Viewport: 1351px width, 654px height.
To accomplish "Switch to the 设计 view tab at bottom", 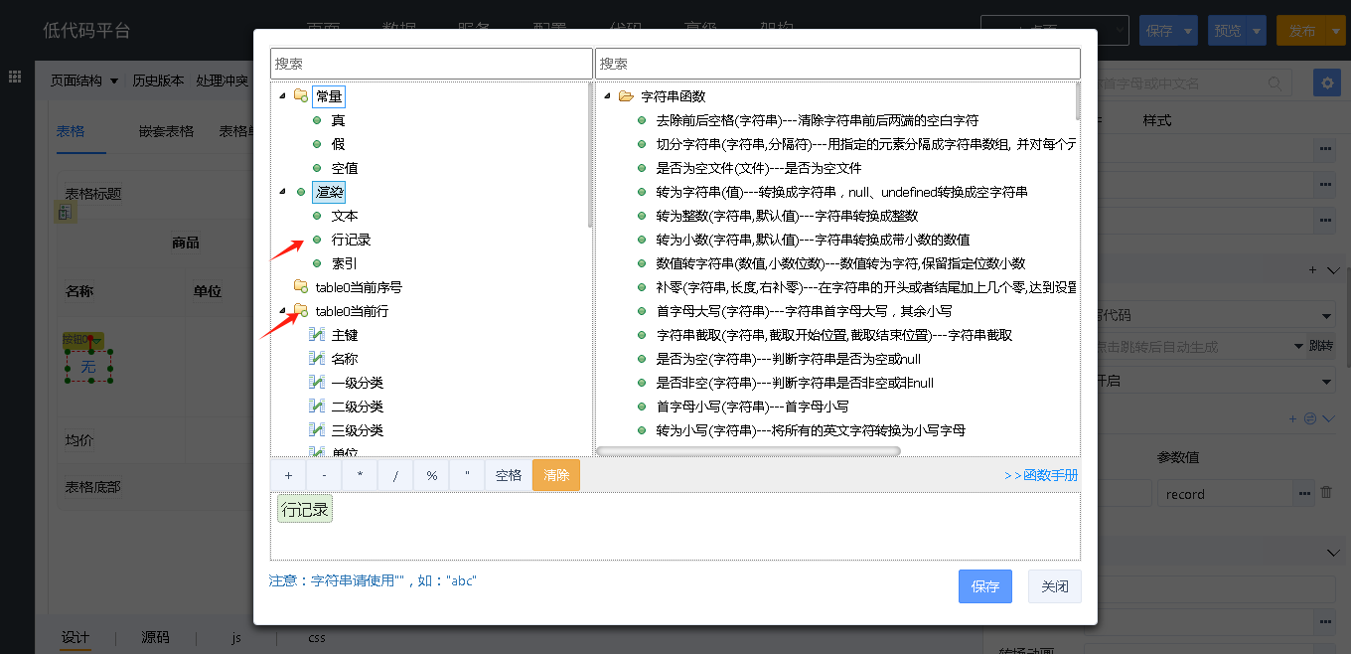I will click(75, 637).
